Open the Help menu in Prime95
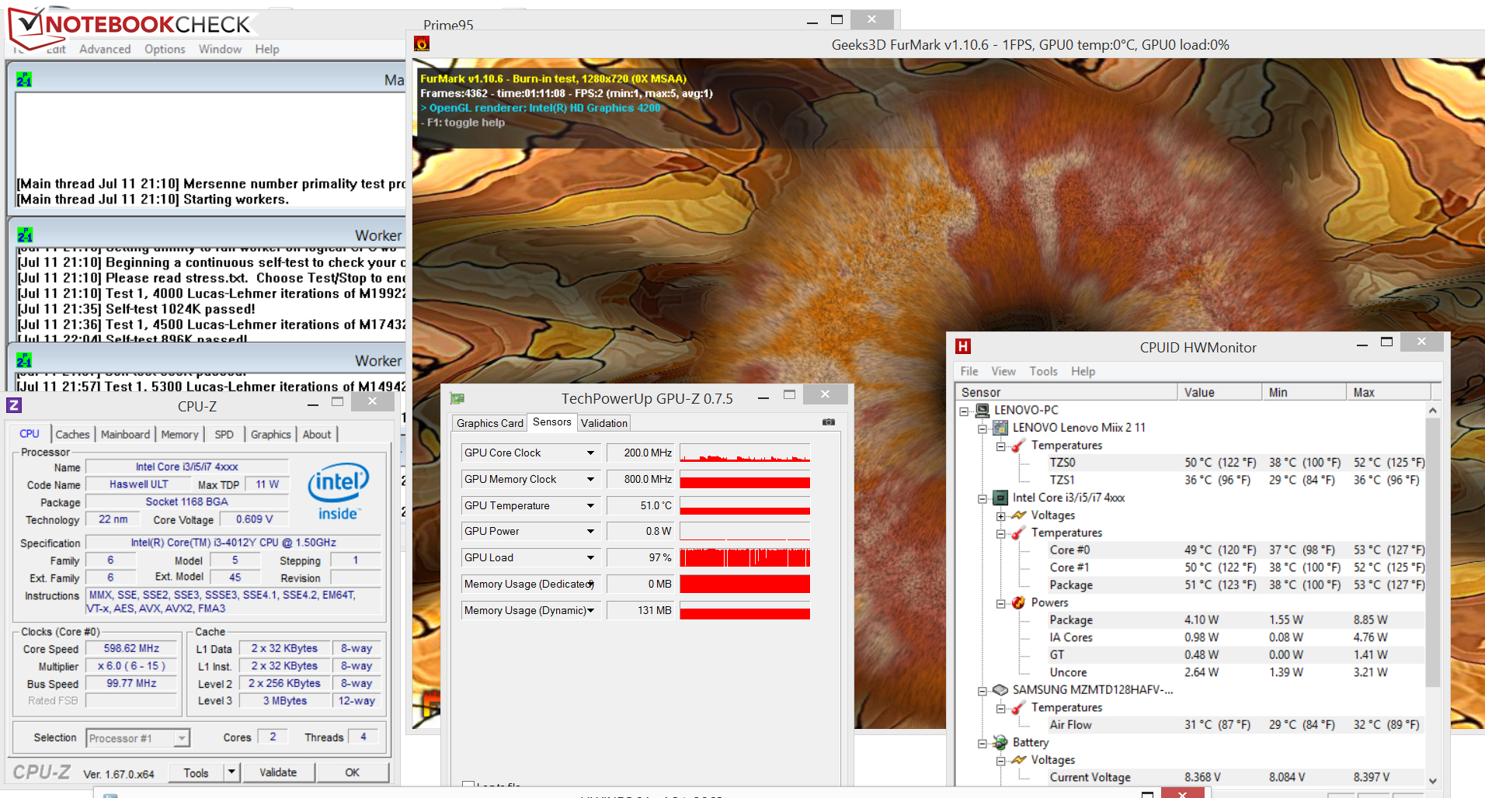Viewport: 1485px width, 798px height. click(267, 49)
